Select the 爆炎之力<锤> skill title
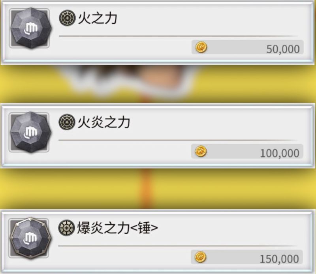 pyautogui.click(x=117, y=228)
